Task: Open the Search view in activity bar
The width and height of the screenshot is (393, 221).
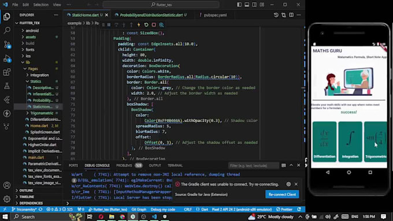Action: coord(7,30)
